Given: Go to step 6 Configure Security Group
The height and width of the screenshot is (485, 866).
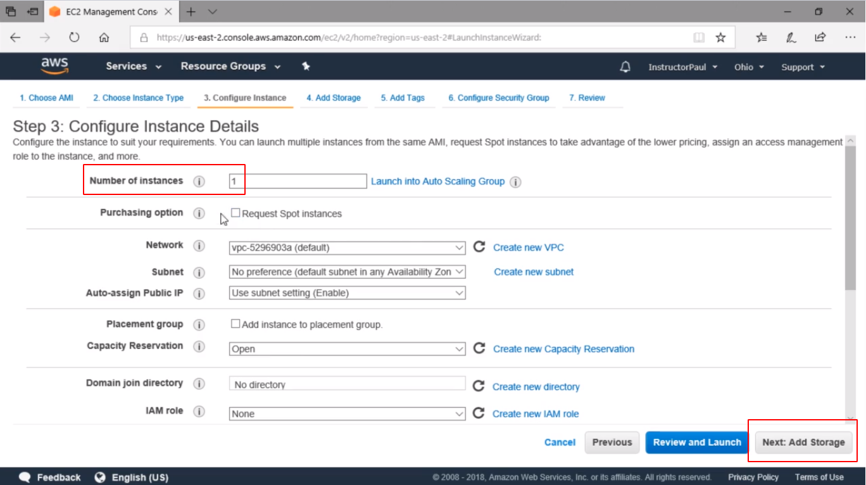Looking at the screenshot, I should [x=499, y=98].
